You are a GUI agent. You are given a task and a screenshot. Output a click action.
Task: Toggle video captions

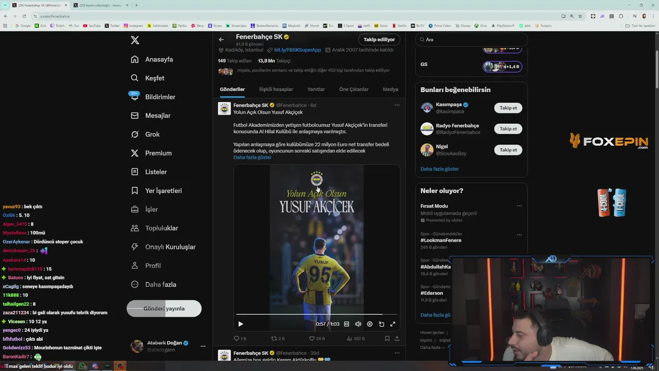click(x=346, y=324)
